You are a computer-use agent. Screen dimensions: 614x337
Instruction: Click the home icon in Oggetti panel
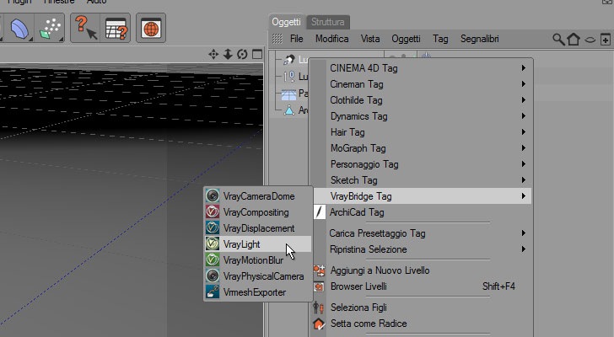(574, 39)
